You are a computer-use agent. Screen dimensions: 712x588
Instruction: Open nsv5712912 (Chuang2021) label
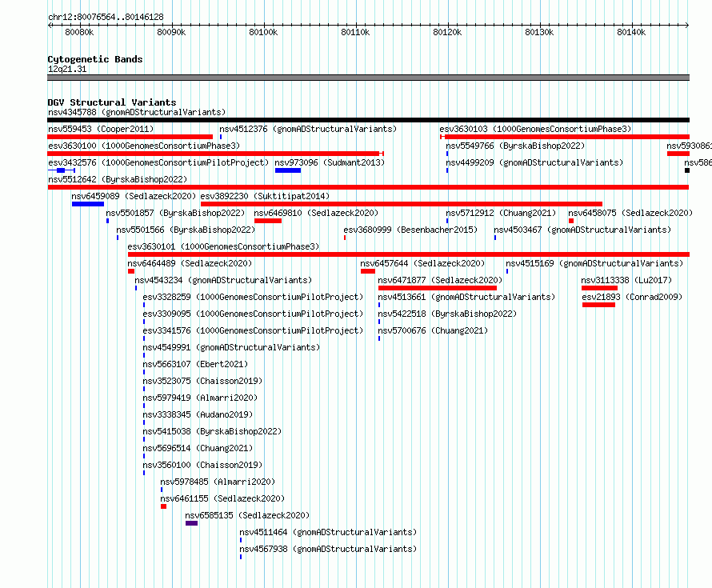pos(501,213)
